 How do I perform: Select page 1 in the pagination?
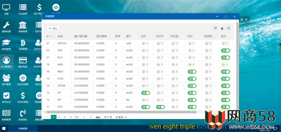pos(54,117)
